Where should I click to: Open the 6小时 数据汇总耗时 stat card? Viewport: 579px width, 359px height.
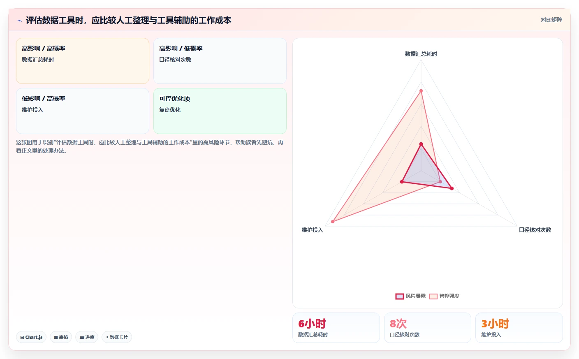click(x=336, y=328)
